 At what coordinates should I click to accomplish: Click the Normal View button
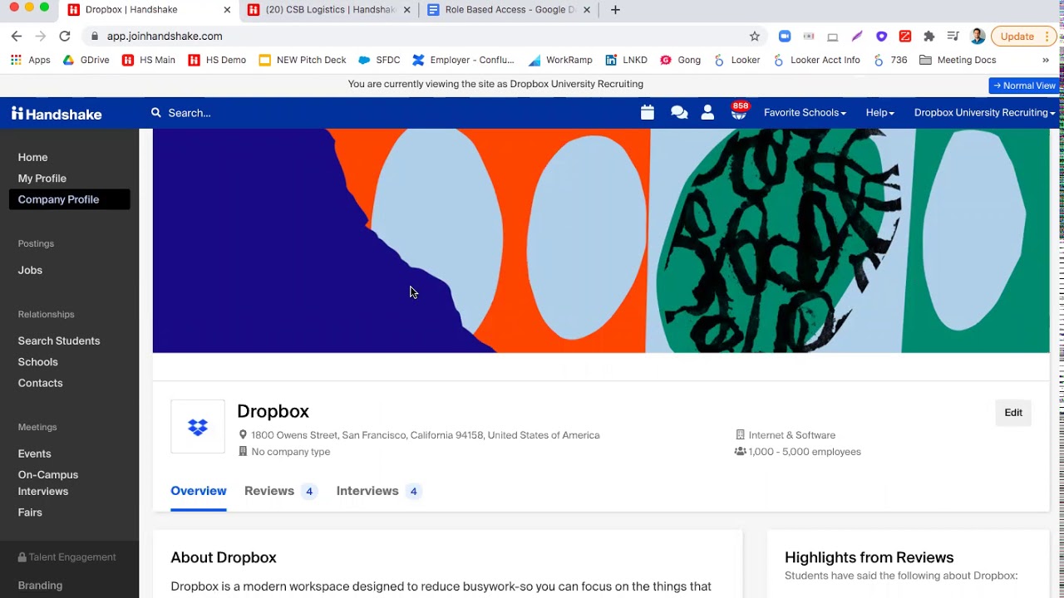click(x=1024, y=86)
